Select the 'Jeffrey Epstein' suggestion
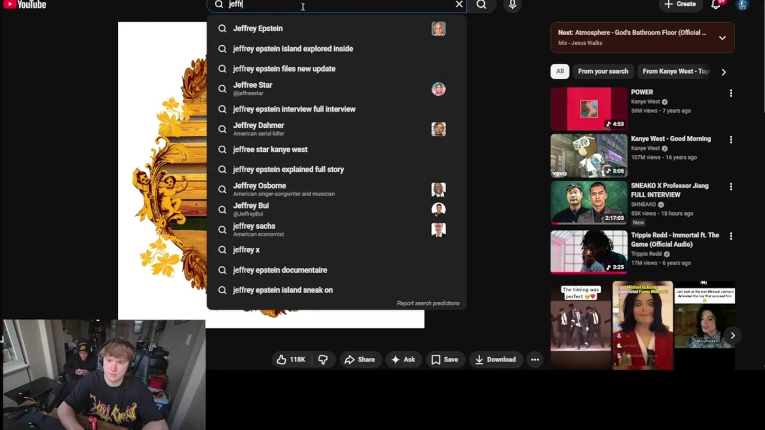Screen dimensions: 765x430 336,28
